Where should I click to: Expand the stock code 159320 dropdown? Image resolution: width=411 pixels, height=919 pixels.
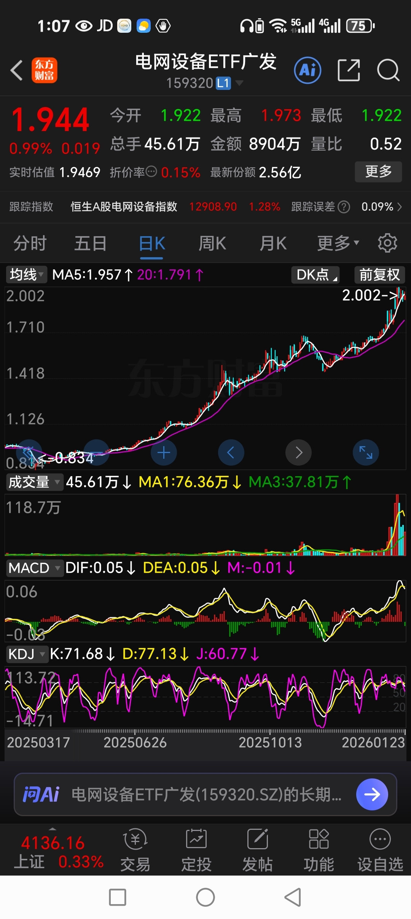pos(239,83)
